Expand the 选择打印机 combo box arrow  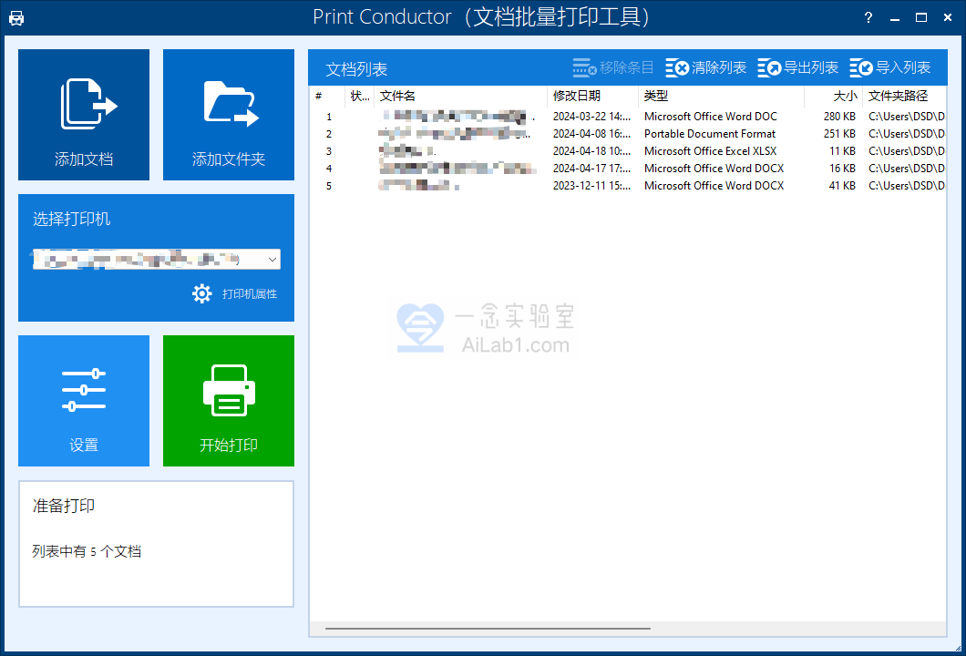point(271,259)
